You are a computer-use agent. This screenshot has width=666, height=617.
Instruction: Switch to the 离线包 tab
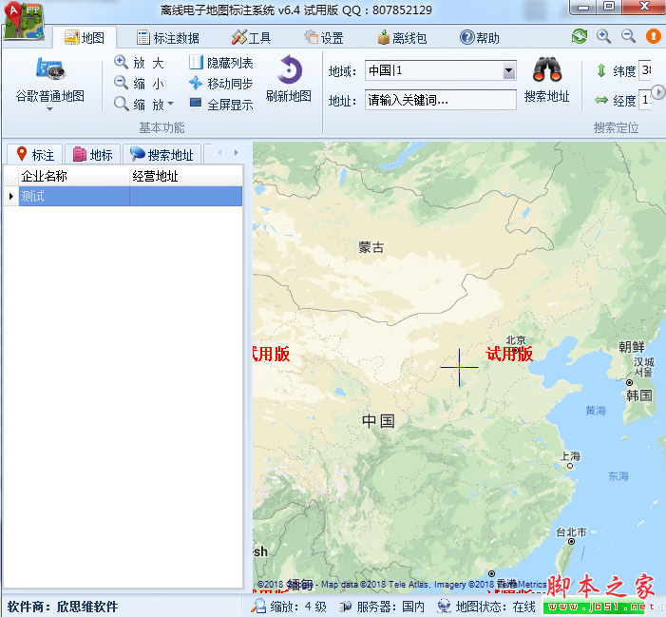[x=402, y=38]
